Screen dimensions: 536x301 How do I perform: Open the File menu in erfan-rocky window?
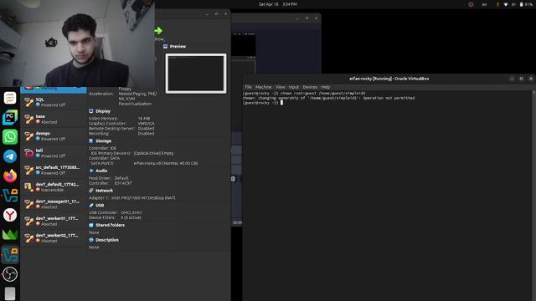tap(248, 87)
